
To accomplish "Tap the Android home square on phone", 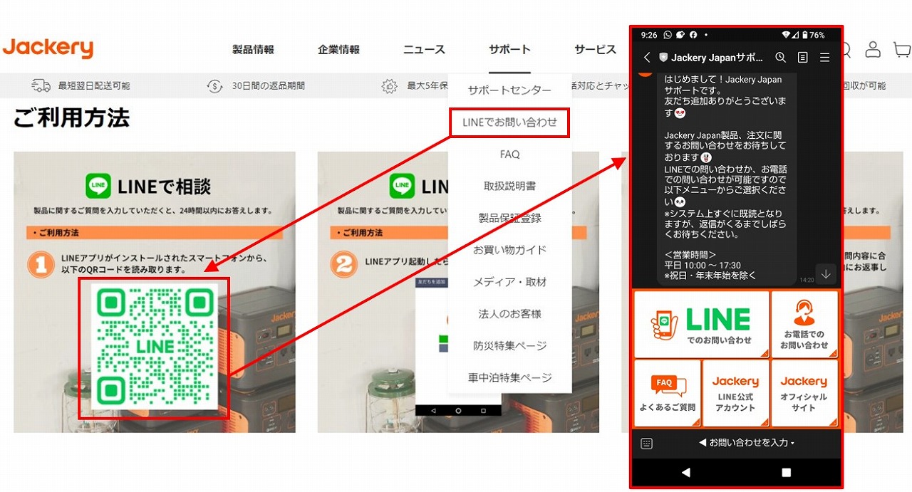I will 786,472.
